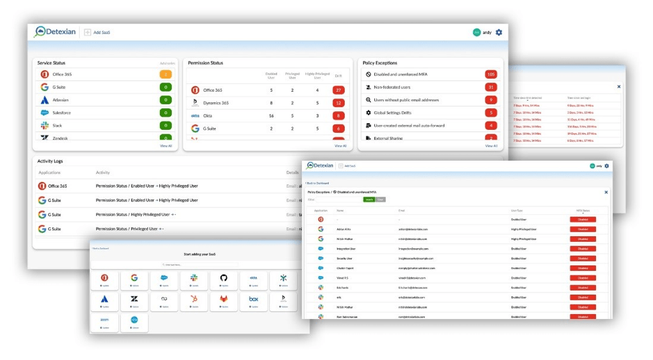Click G Suite icon in Service Status panel
653x360 pixels.
[x=45, y=87]
